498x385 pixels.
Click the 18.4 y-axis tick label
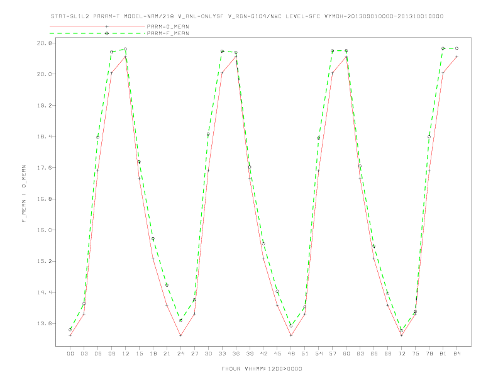[44, 137]
